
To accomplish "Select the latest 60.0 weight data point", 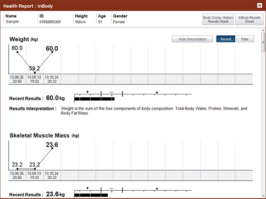I will [52, 52].
